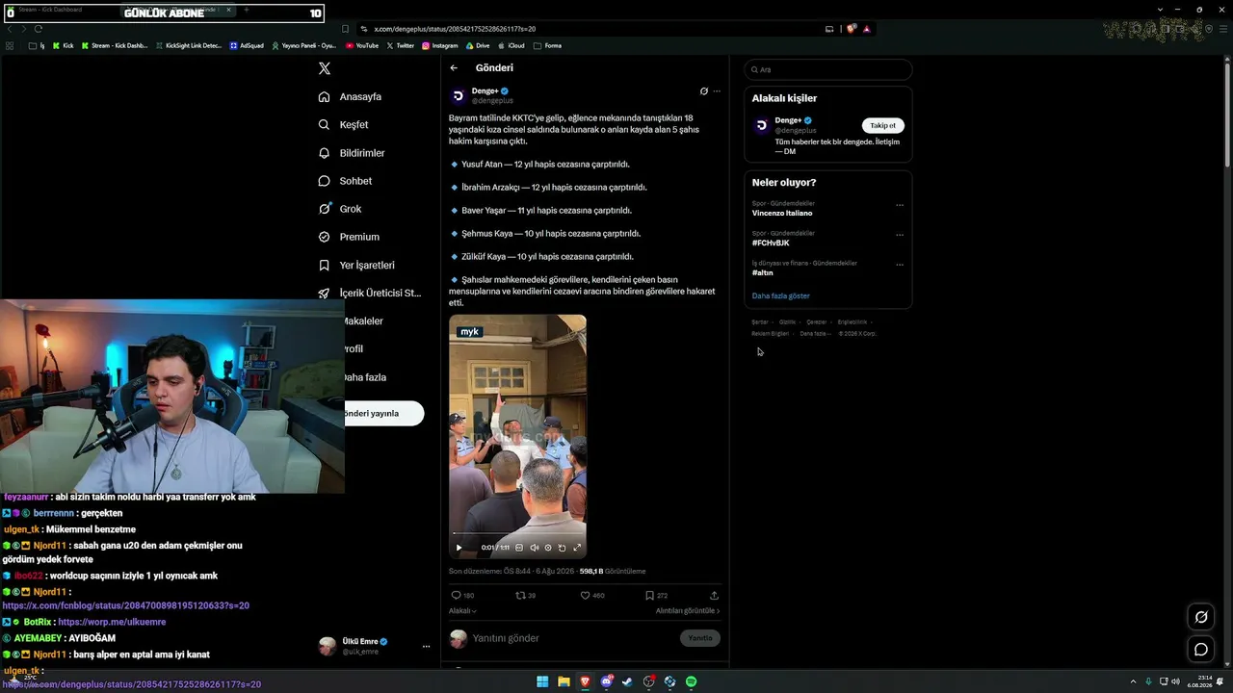
Task: Open the Brave Shields icon in address bar
Action: click(852, 29)
